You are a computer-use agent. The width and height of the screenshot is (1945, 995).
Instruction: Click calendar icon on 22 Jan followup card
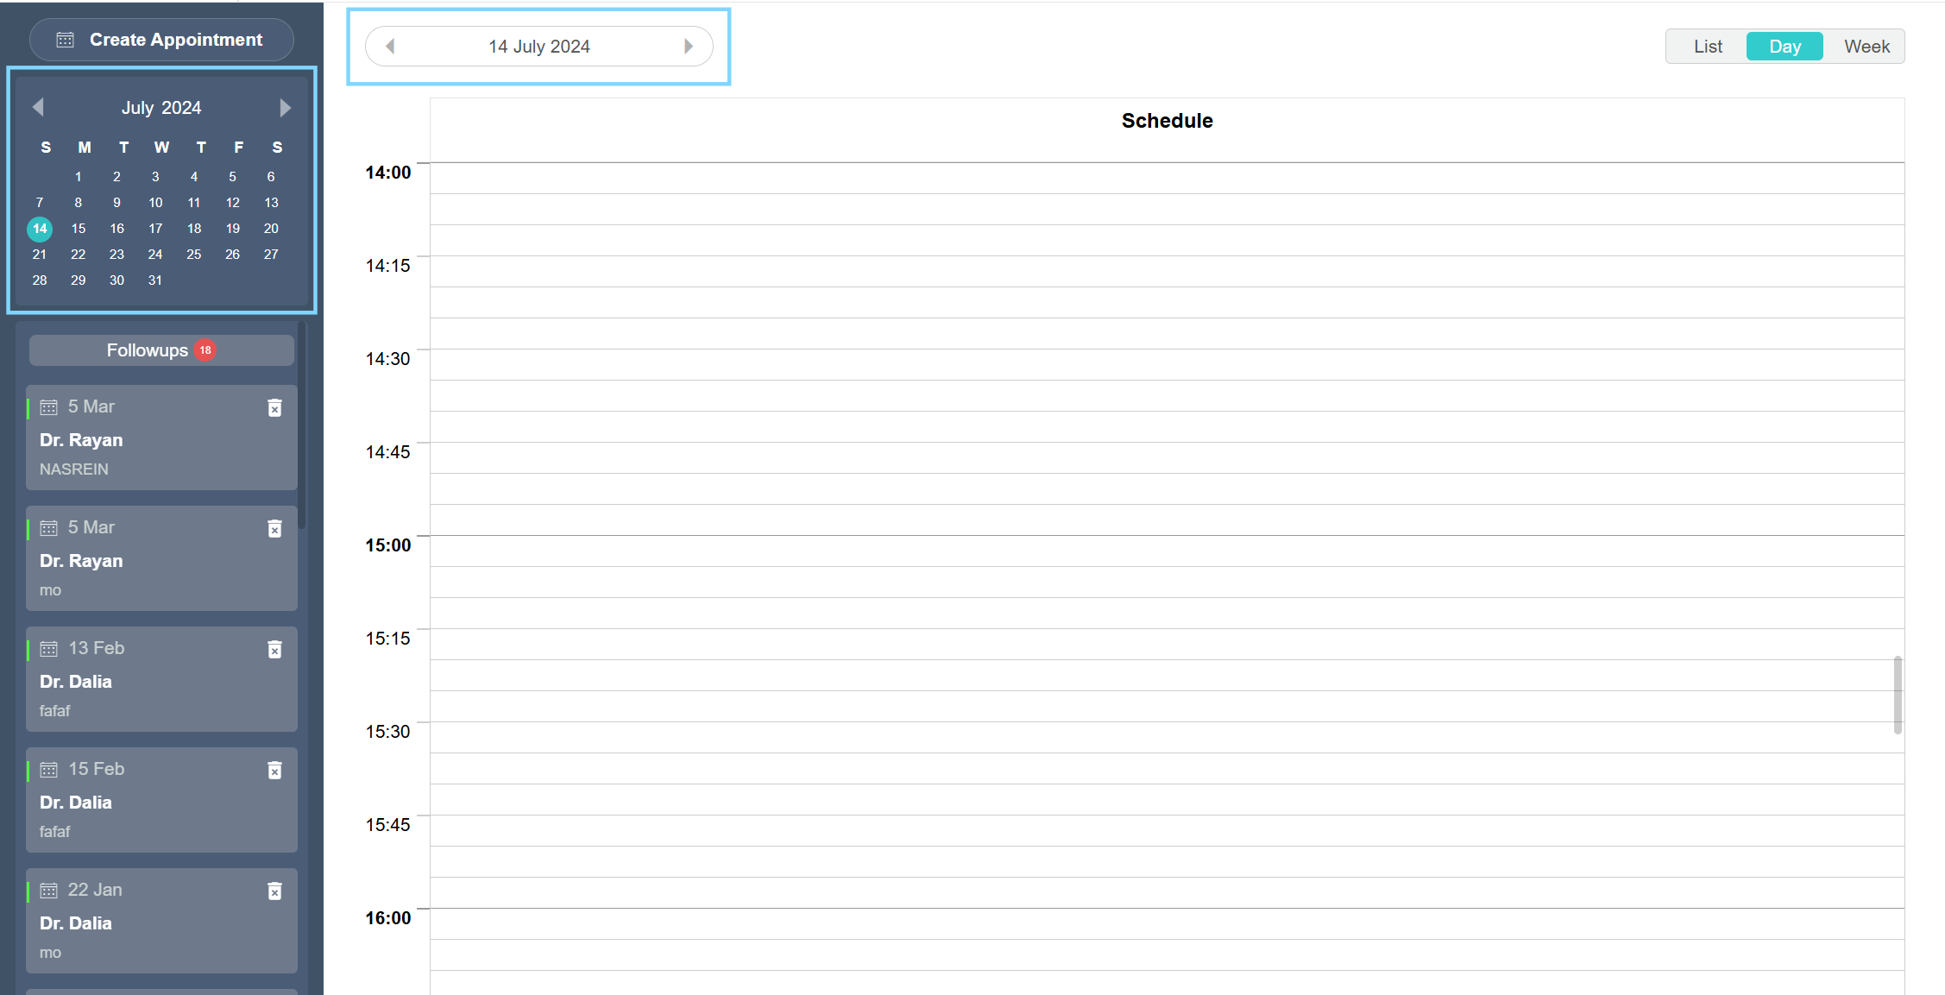pyautogui.click(x=49, y=890)
